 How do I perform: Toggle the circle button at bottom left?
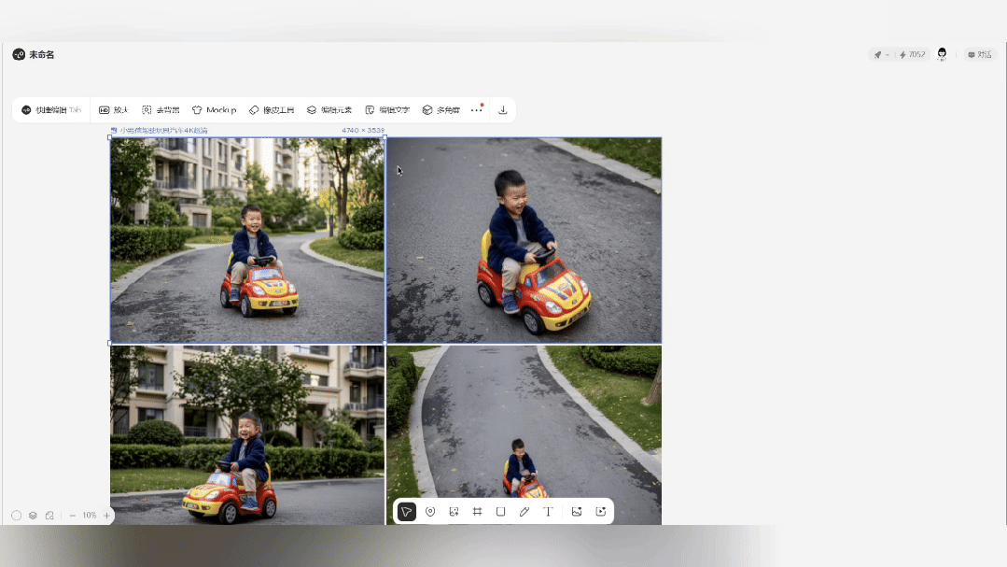pos(17,516)
